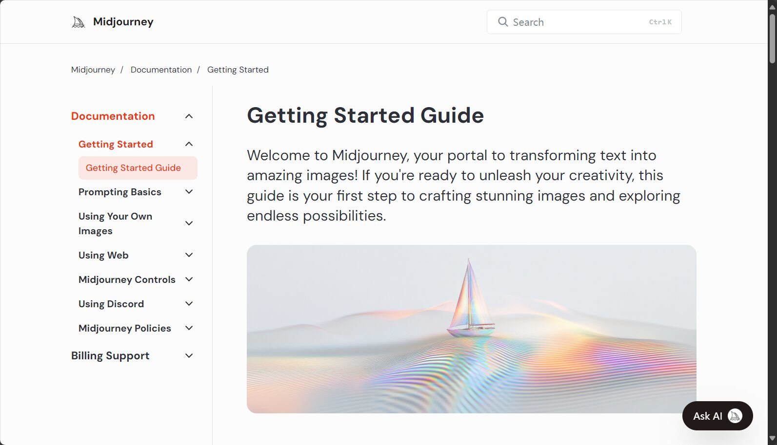Open Using Your Own Images section

115,223
